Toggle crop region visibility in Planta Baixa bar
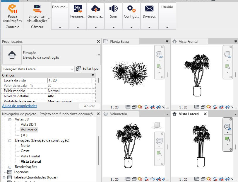 [x=158, y=107]
